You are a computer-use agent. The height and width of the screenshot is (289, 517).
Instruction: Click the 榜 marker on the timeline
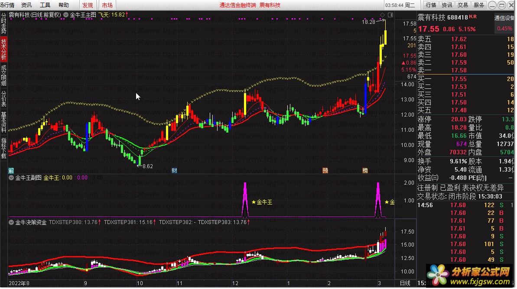coord(365,171)
